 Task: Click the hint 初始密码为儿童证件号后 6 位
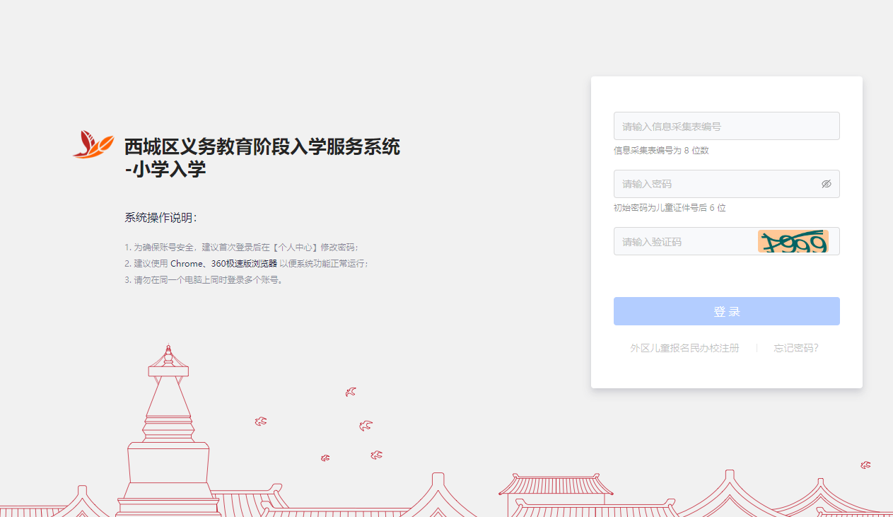[x=670, y=208]
